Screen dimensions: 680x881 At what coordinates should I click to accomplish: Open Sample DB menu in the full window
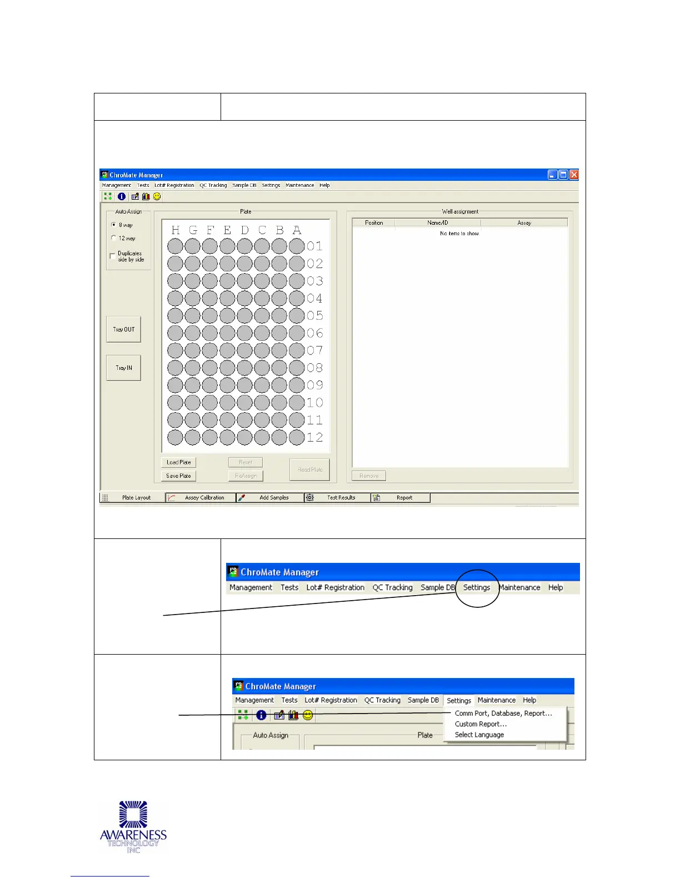[244, 185]
